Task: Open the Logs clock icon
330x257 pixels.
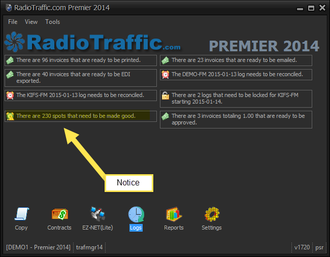Action: (136, 214)
